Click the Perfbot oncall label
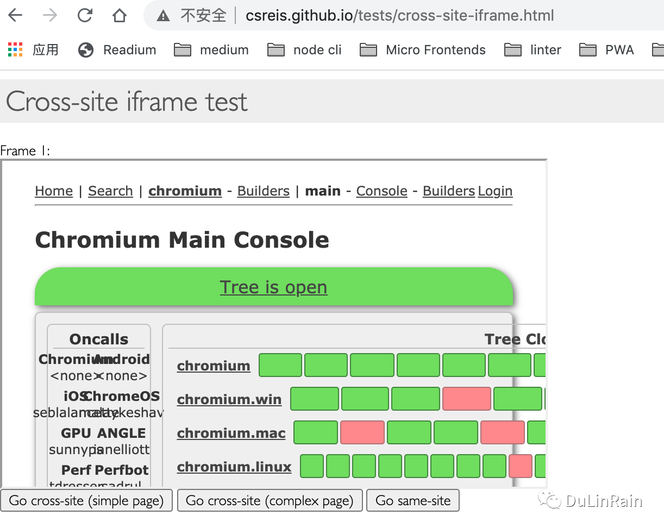The height and width of the screenshot is (528, 664). coord(122,470)
